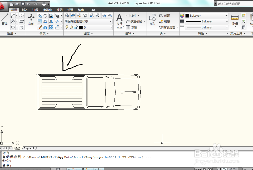Click the 创建 create block button

pyautogui.click(x=164, y=16)
